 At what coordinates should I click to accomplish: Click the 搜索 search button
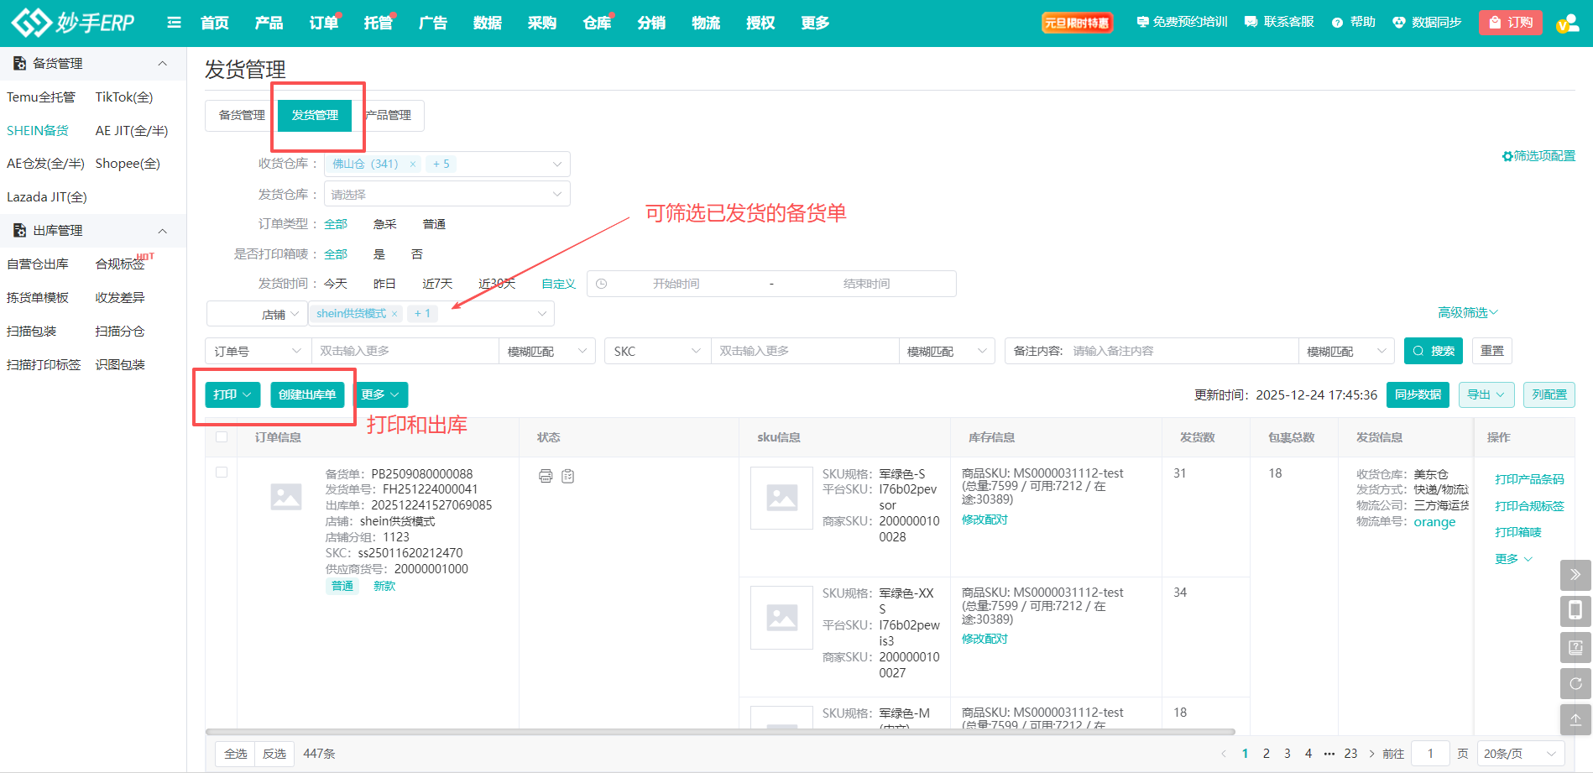coord(1433,351)
